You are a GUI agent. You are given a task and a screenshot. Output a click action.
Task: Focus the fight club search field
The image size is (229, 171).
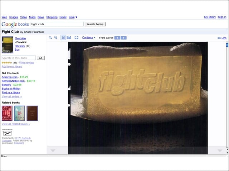57,24
